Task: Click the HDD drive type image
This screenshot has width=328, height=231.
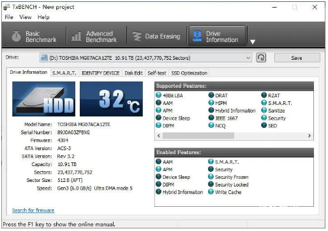Action: (x=43, y=99)
